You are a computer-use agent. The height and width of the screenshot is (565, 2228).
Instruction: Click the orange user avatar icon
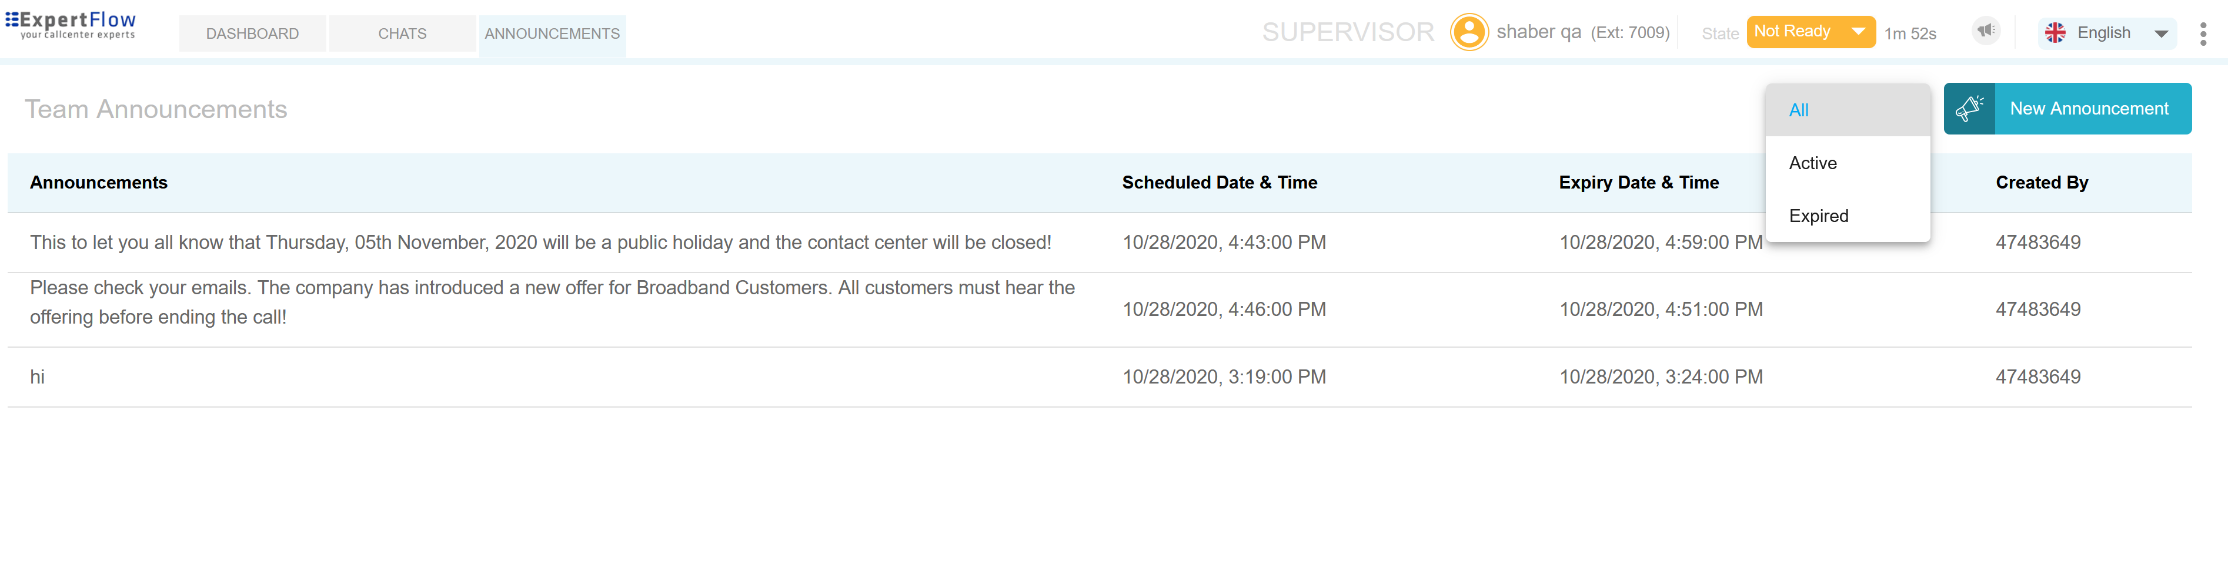[x=1469, y=33]
